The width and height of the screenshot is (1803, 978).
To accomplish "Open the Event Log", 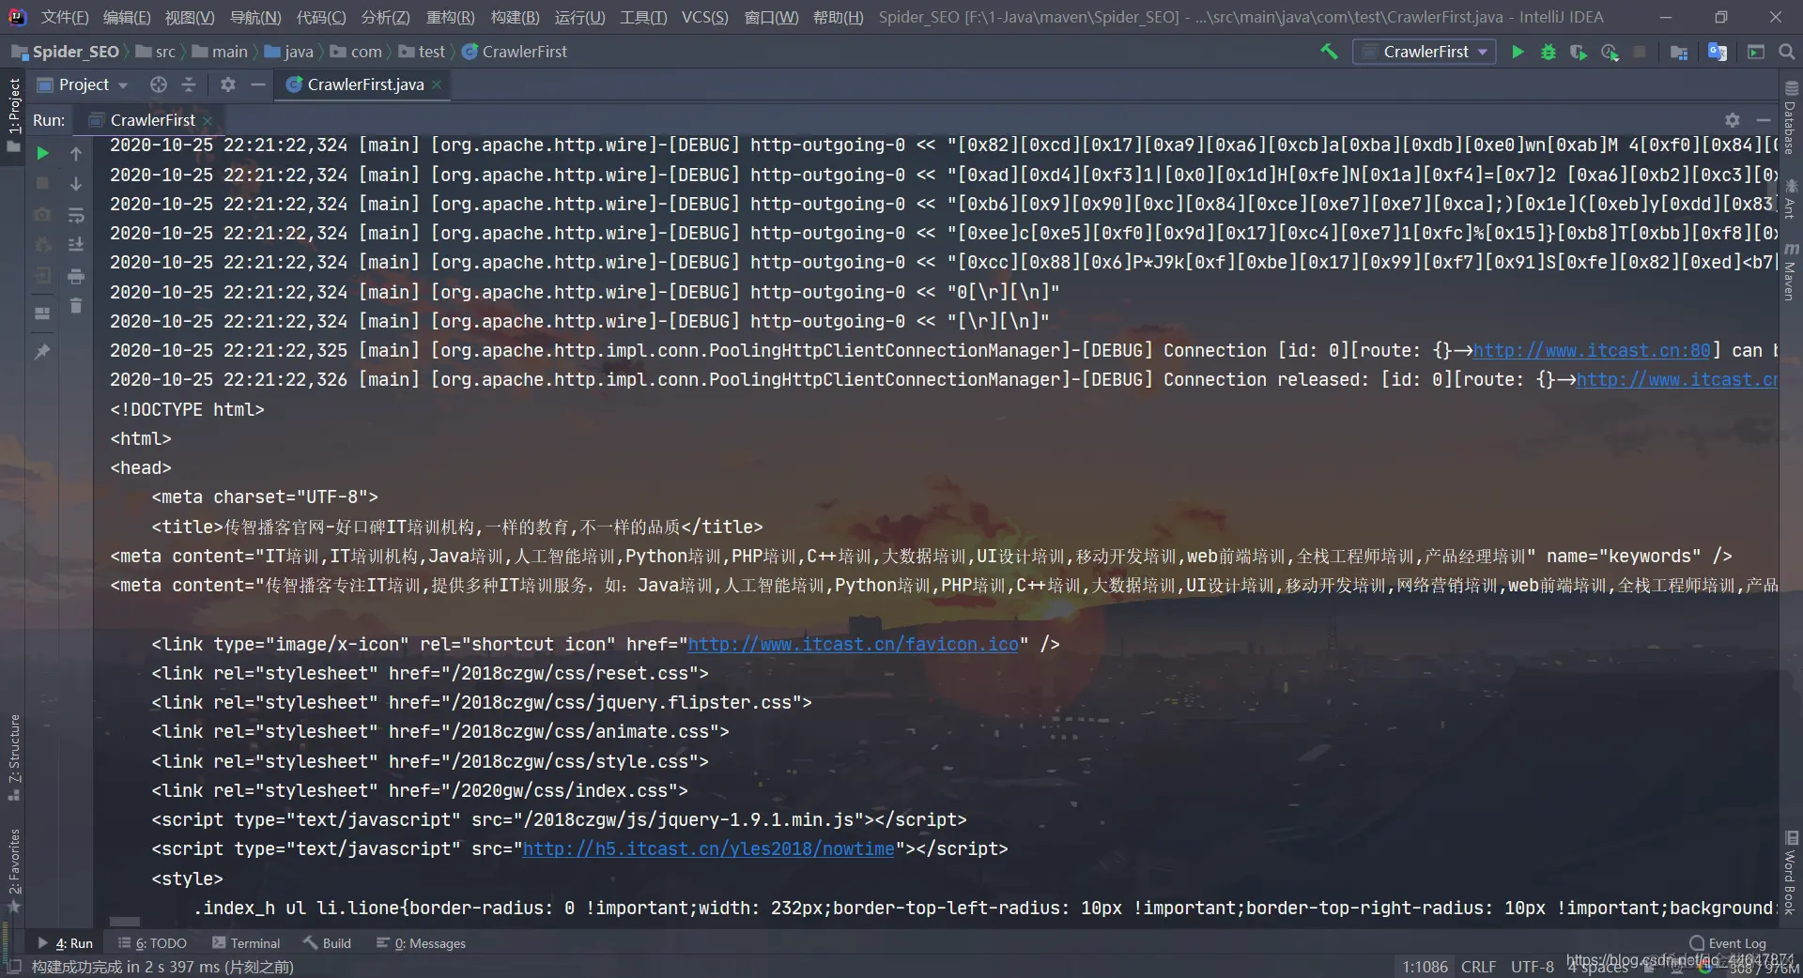I will 1728,943.
